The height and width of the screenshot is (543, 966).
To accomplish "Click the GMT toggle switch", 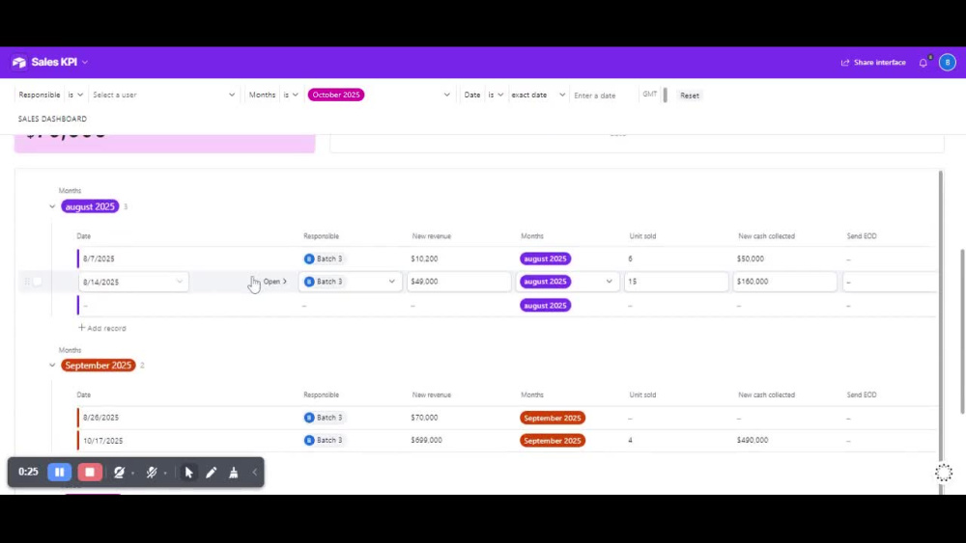I will [x=665, y=95].
